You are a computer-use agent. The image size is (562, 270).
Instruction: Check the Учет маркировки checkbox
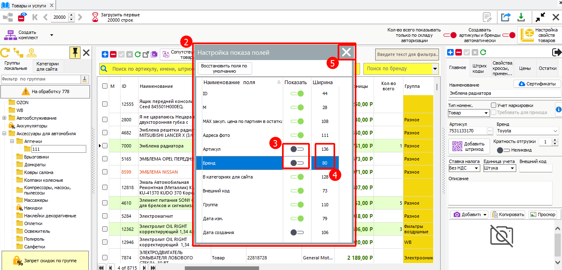[x=493, y=105]
